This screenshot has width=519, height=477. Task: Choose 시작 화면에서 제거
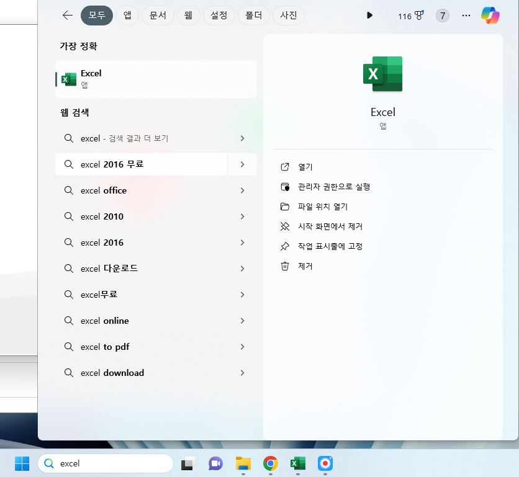(330, 226)
